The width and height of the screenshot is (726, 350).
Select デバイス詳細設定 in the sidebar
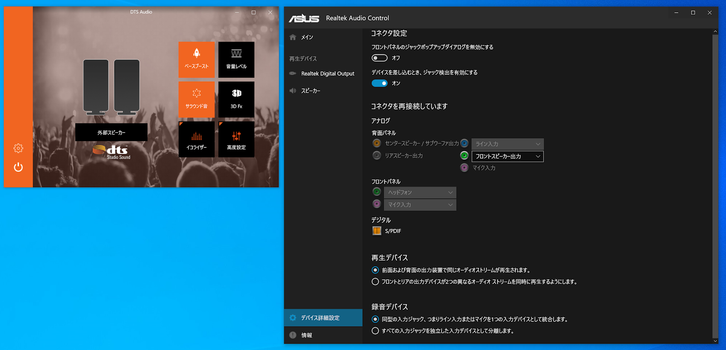pyautogui.click(x=323, y=318)
